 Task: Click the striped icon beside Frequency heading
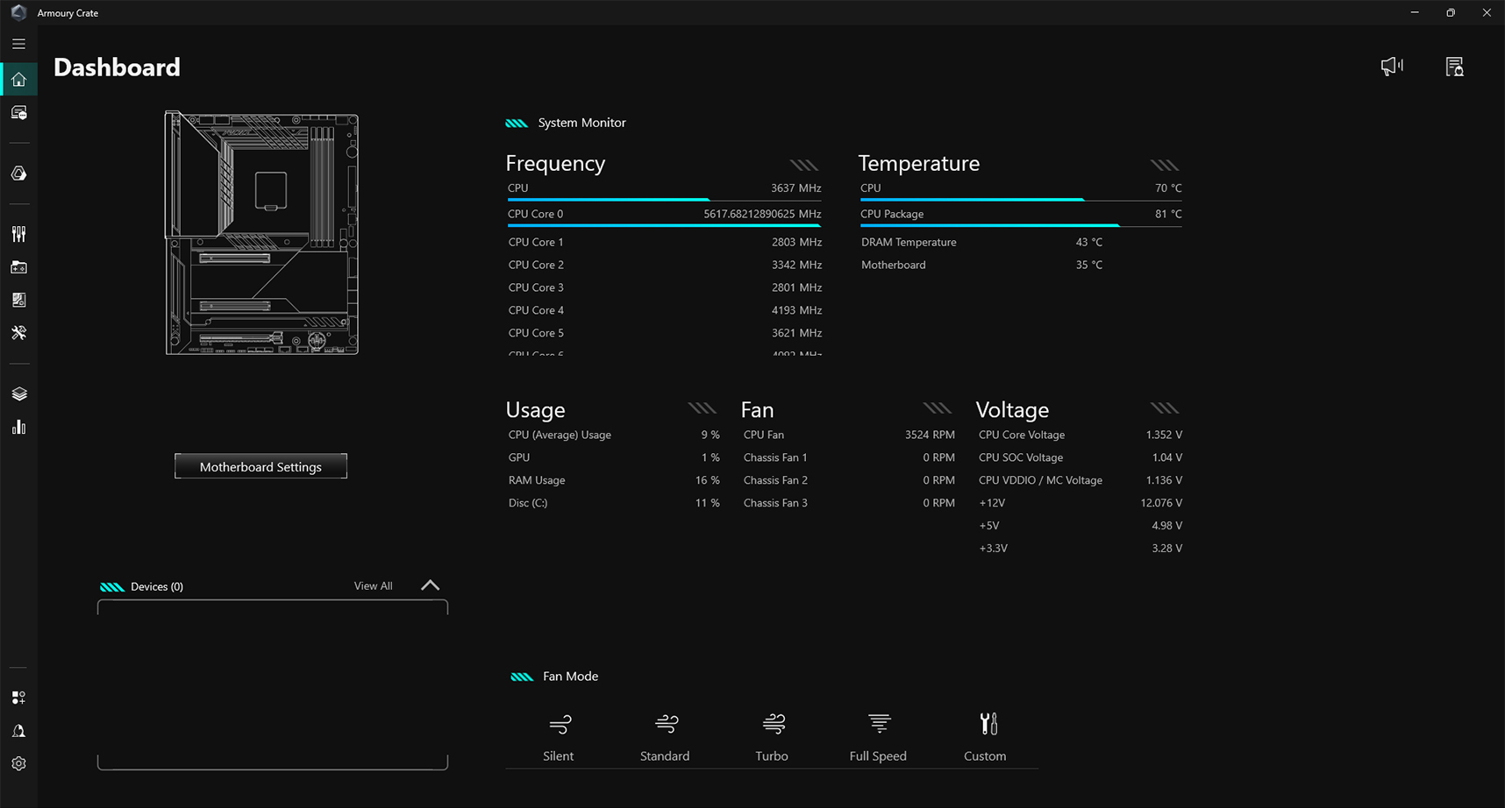pos(804,165)
